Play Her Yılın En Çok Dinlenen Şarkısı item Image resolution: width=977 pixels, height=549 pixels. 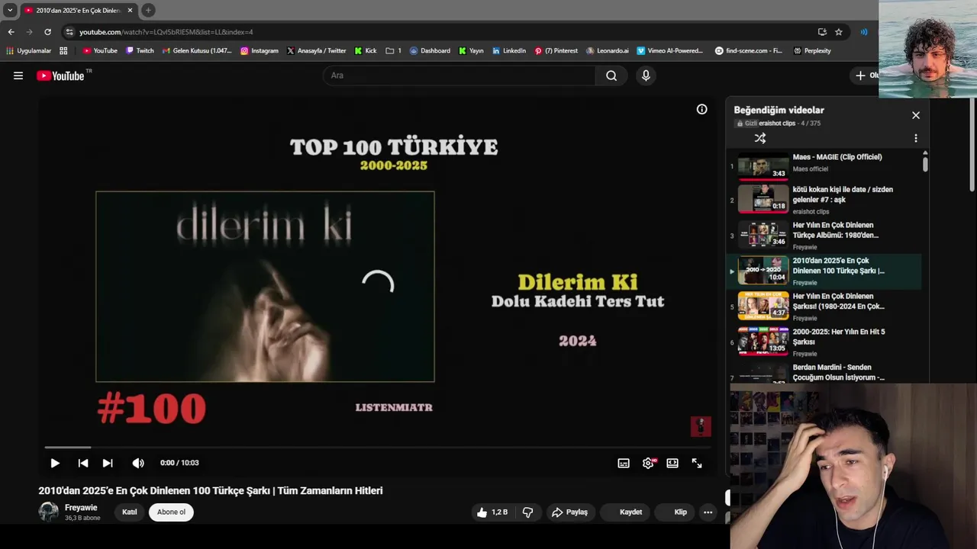pyautogui.click(x=823, y=307)
